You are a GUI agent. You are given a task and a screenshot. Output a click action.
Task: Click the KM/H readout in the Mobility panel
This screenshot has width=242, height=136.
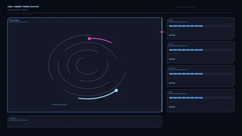(x=172, y=35)
